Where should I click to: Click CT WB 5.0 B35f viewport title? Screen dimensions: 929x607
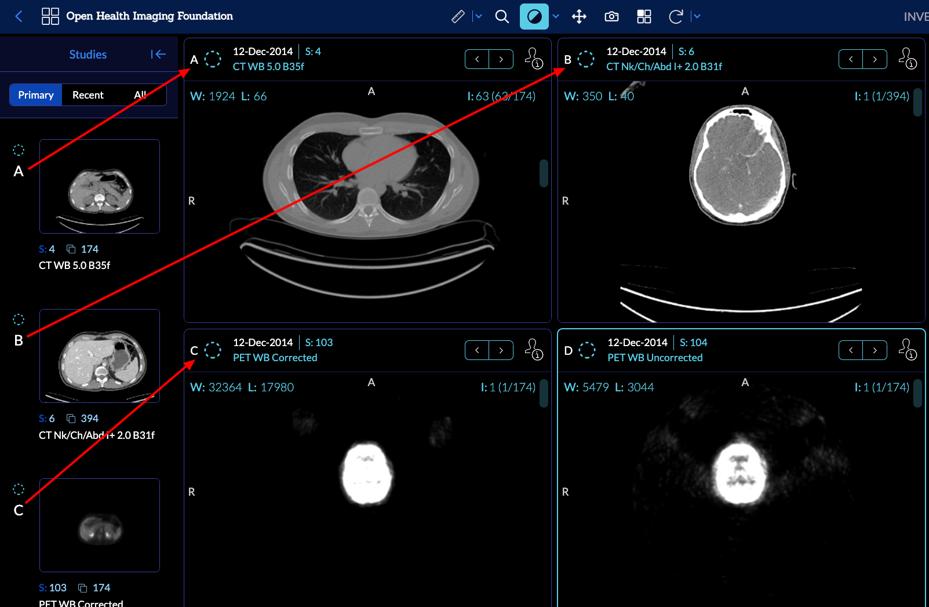[268, 67]
